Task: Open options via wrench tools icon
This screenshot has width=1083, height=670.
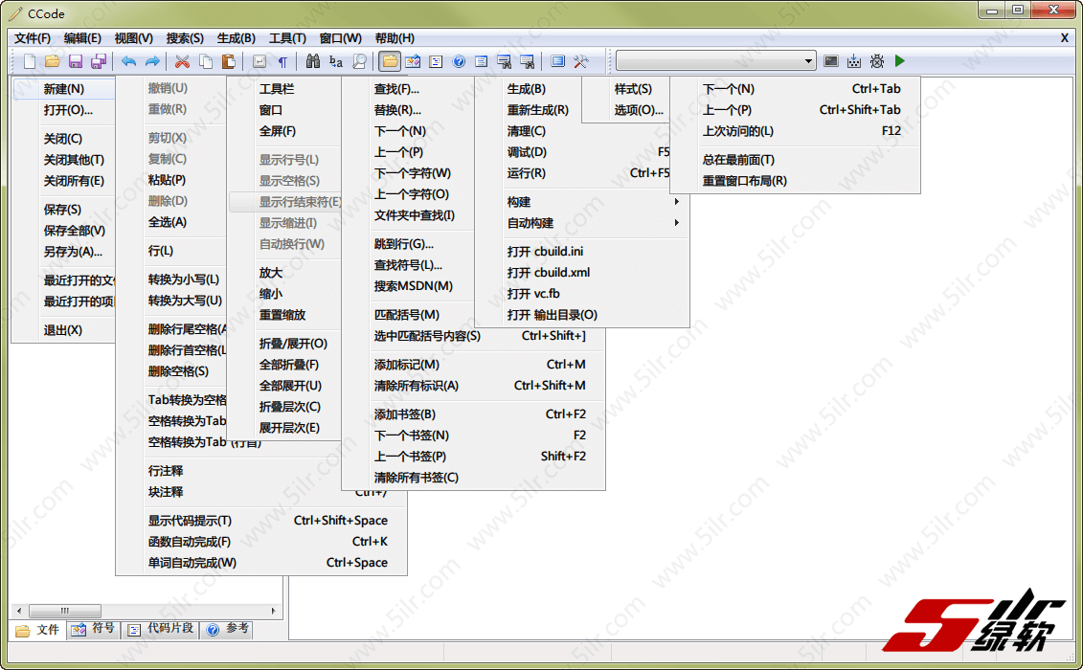Action: [x=581, y=61]
